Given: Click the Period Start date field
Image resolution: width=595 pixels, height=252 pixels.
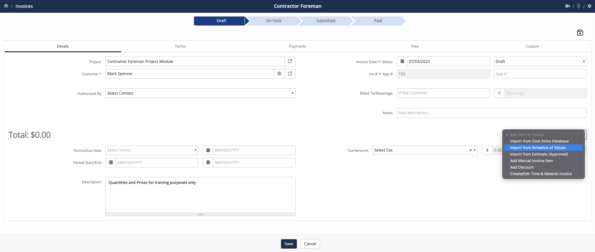Looking at the screenshot, I should pyautogui.click(x=157, y=162).
